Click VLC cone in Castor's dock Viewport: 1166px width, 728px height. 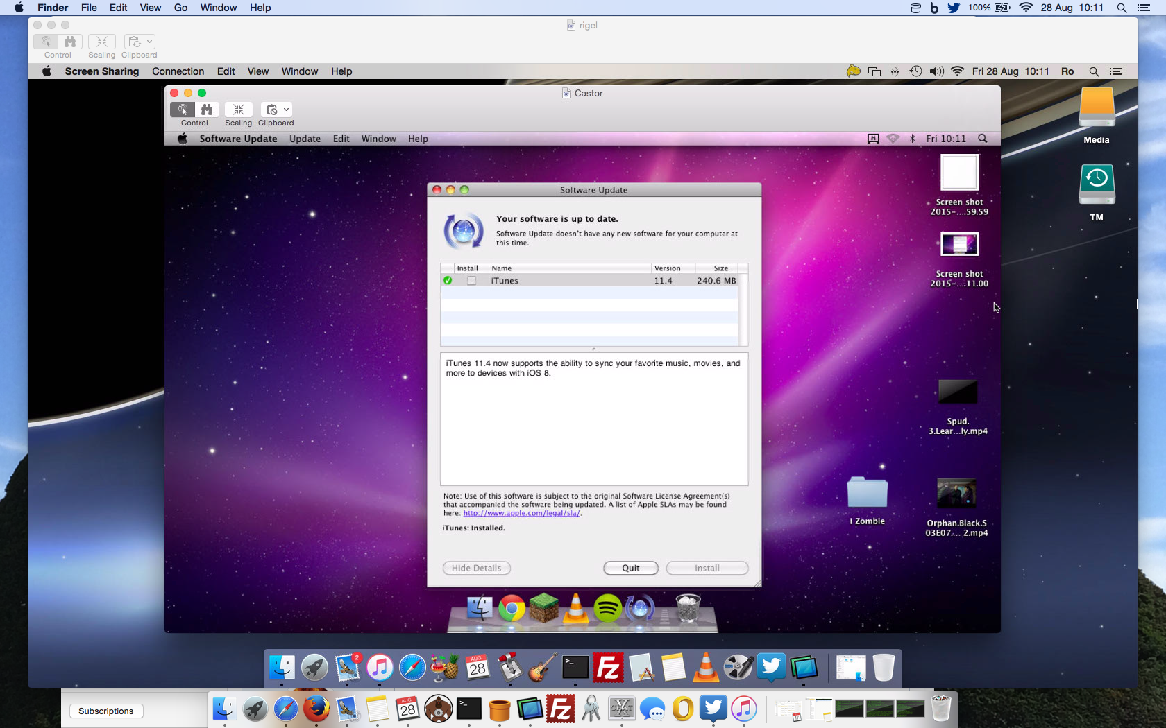point(575,608)
